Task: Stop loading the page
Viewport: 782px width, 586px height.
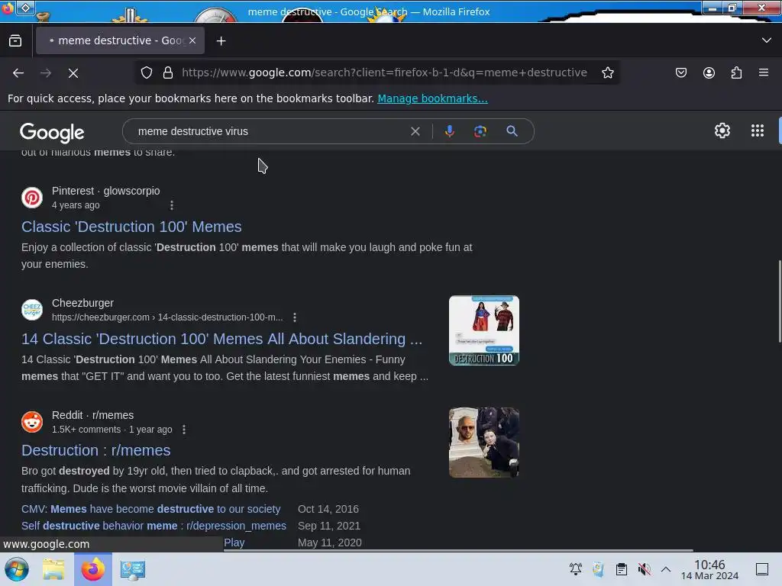Action: 73,72
